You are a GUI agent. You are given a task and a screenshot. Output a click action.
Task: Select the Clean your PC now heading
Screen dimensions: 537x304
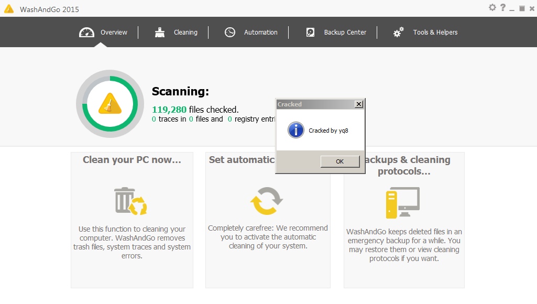coord(132,160)
